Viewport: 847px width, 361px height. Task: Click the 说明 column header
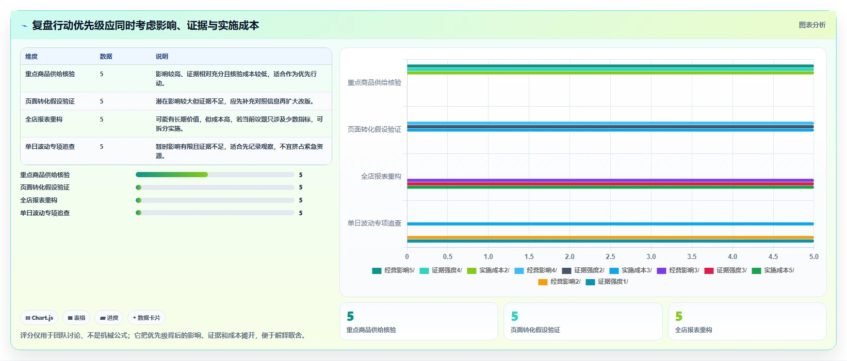pyautogui.click(x=162, y=57)
